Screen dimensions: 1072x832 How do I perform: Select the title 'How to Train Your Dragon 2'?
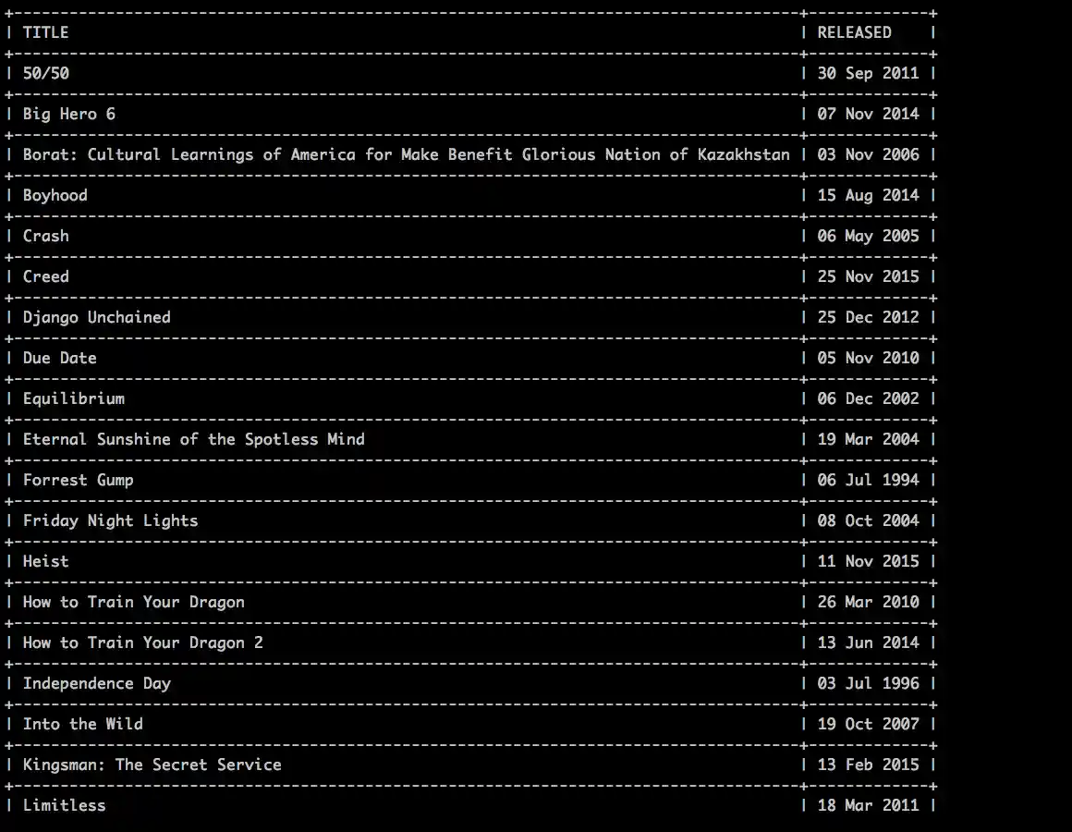(143, 642)
